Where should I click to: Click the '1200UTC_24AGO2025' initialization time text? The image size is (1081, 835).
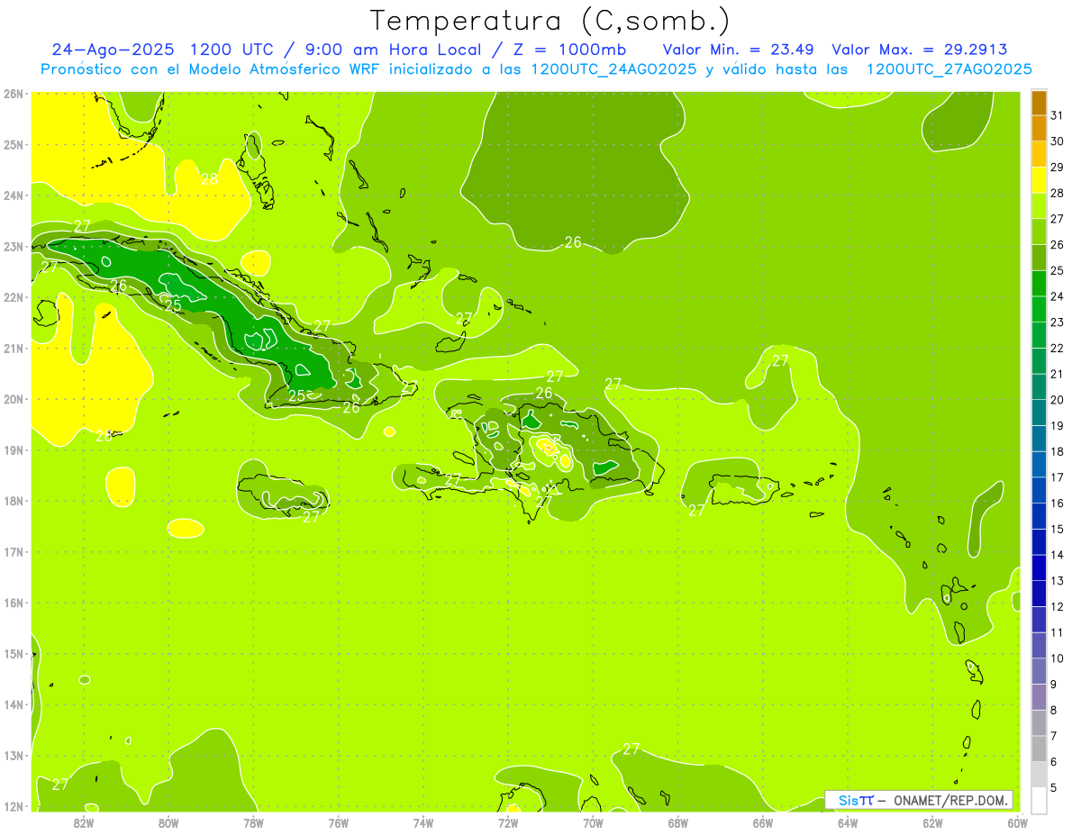[x=613, y=69]
